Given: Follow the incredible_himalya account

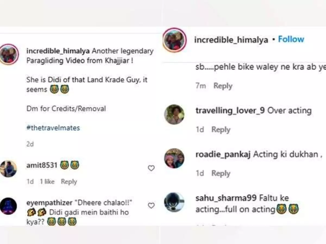Looking at the screenshot, I should tap(291, 39).
